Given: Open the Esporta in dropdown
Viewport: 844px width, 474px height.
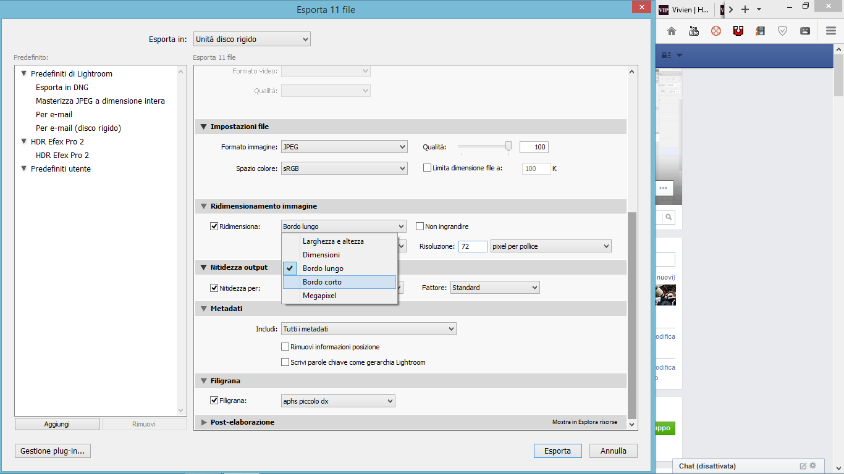Looking at the screenshot, I should [252, 39].
